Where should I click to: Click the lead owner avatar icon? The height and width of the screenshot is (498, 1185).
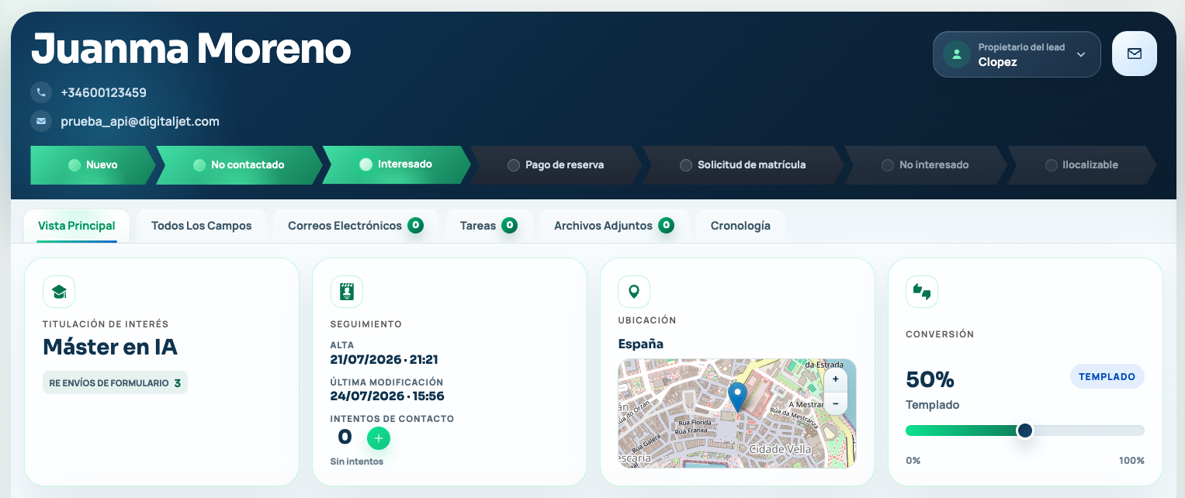pyautogui.click(x=956, y=54)
